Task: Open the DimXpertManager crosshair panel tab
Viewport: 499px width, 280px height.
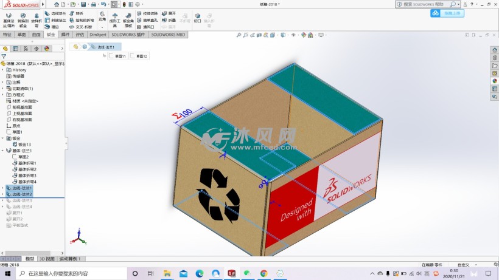Action: click(37, 49)
